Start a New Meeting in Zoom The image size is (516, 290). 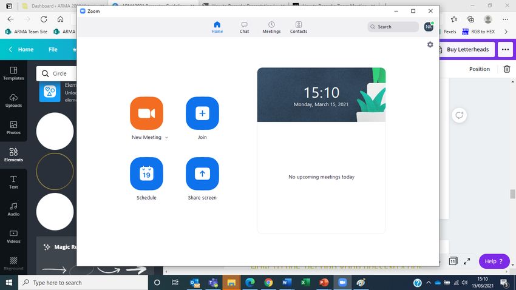146,113
